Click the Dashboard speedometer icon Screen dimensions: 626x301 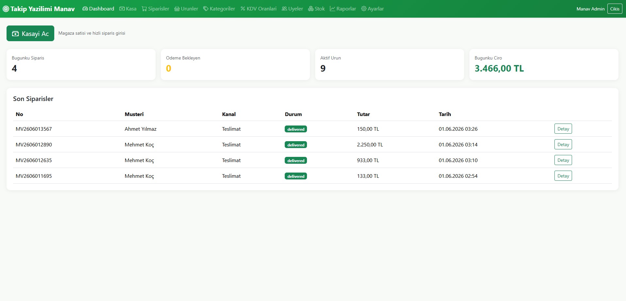click(85, 9)
